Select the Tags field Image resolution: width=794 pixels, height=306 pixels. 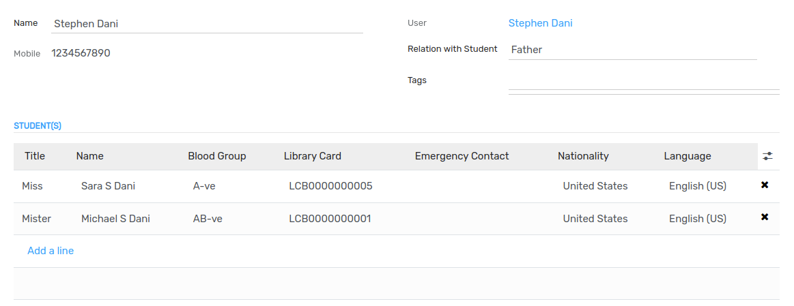[644, 81]
